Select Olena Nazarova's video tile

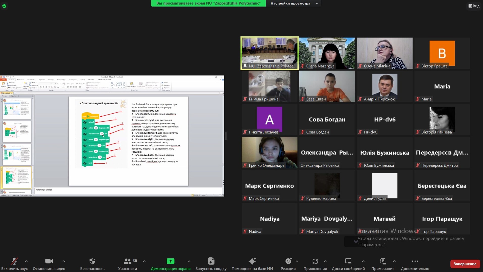point(327,53)
